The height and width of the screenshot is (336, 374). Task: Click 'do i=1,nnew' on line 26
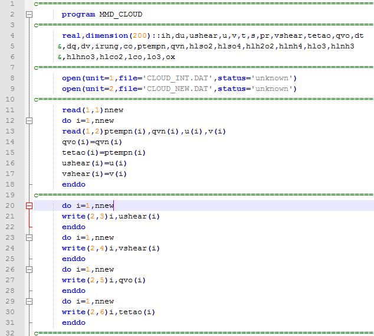[88, 269]
